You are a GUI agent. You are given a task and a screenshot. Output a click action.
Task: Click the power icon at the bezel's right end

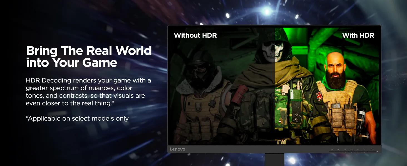[x=372, y=150]
